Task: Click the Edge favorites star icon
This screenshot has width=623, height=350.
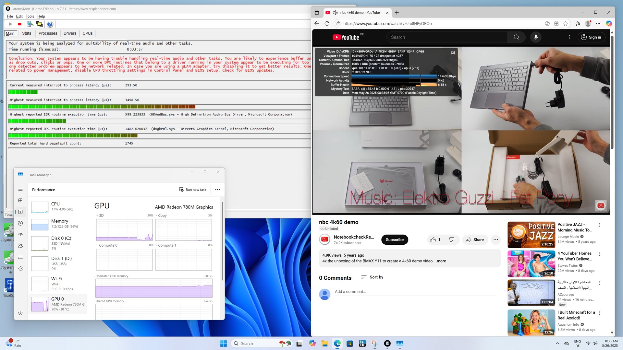Action: (566, 23)
